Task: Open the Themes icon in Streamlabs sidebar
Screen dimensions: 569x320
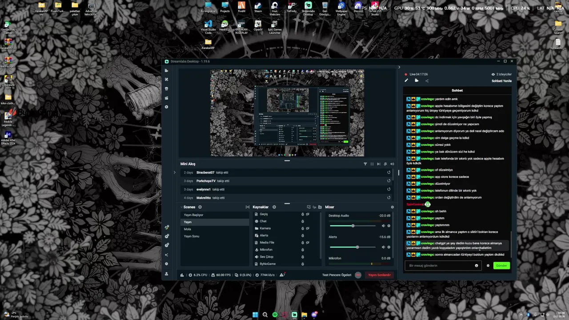Action: tap(167, 80)
